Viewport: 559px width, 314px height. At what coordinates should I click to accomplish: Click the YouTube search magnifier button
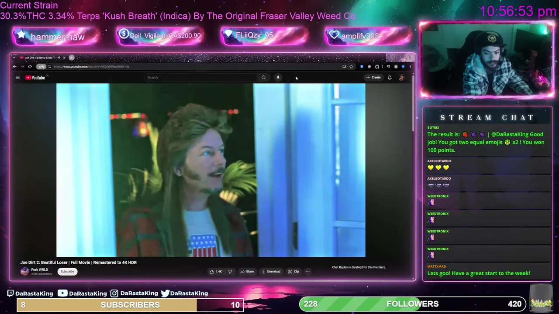click(x=263, y=78)
